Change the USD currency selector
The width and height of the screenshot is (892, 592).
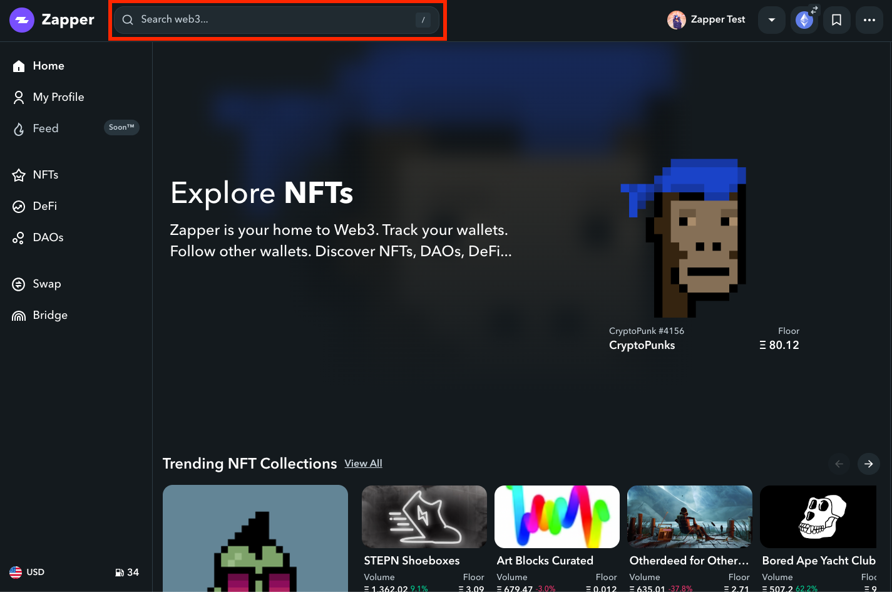pos(27,572)
